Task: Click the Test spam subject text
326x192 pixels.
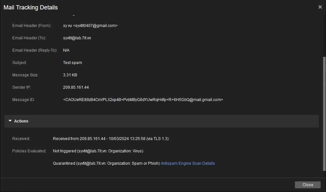Action: (x=72, y=63)
